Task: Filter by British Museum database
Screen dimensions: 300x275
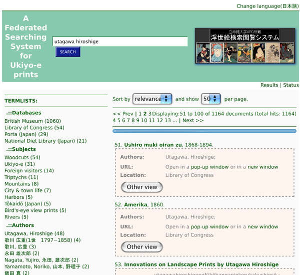Action: pyautogui.click(x=32, y=121)
